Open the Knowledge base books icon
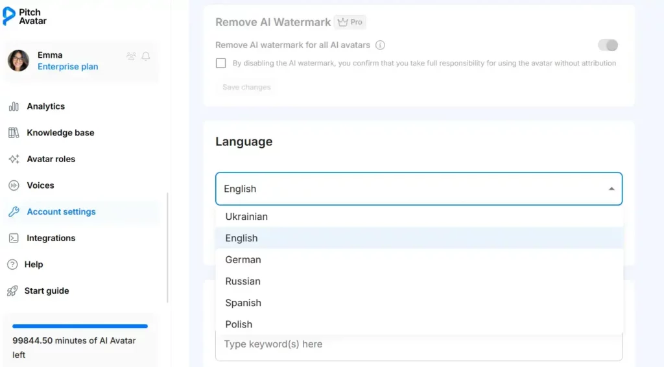 coord(14,133)
